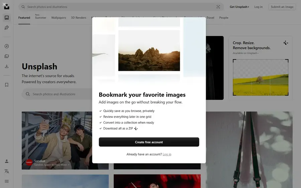Screen dimensions: 301x188
Task: Open the Bookmarks icon in sidebar
Action: pos(7,85)
